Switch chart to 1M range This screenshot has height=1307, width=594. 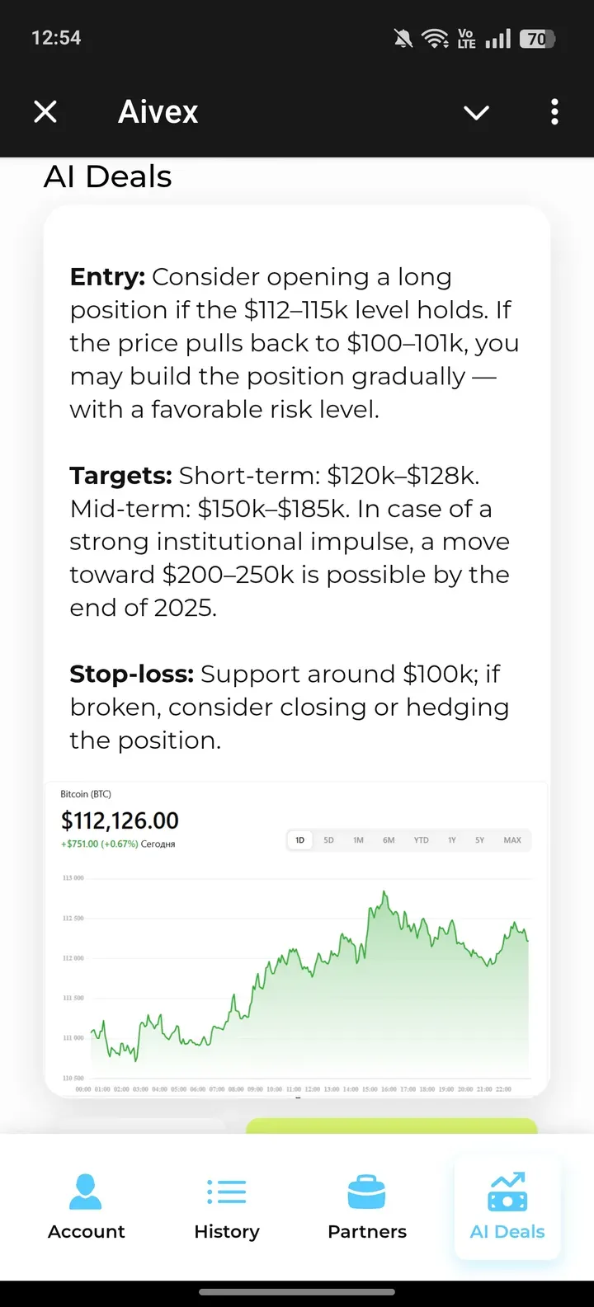(x=358, y=840)
